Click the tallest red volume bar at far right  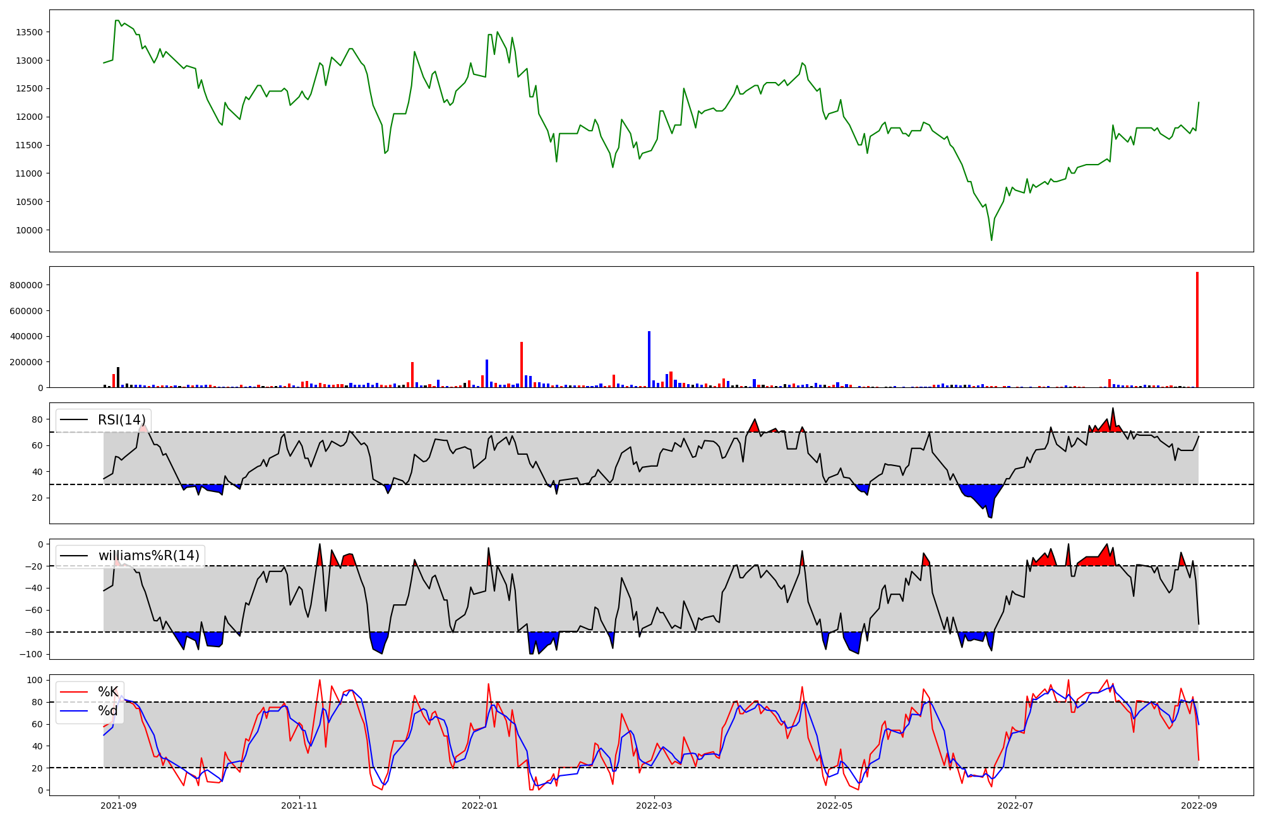(1197, 330)
